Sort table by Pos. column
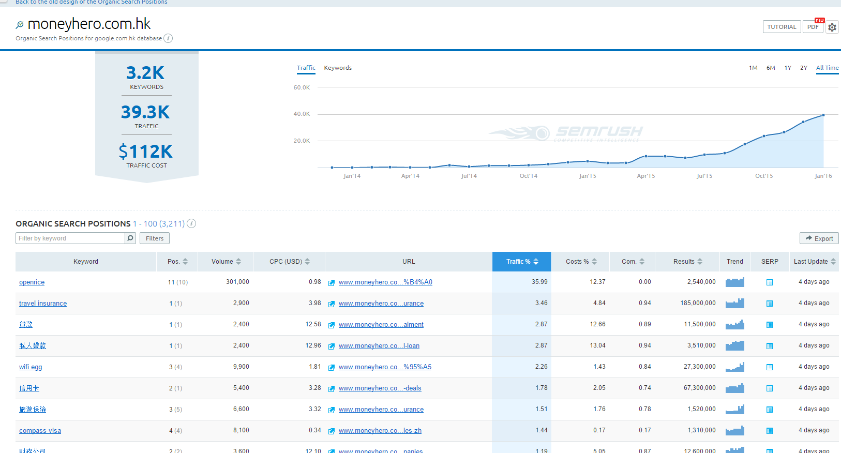 [177, 262]
